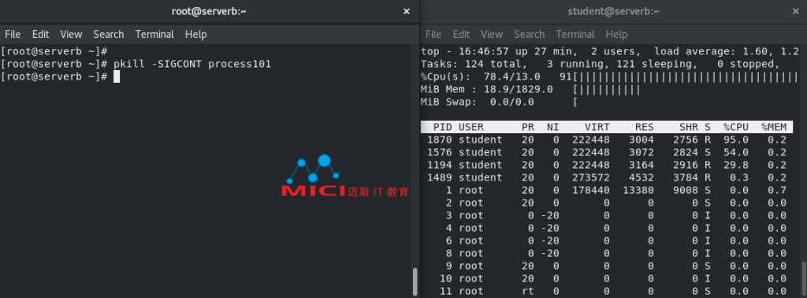Open Edit menu in student terminal
Viewport: 807px width, 298px height.
(461, 35)
